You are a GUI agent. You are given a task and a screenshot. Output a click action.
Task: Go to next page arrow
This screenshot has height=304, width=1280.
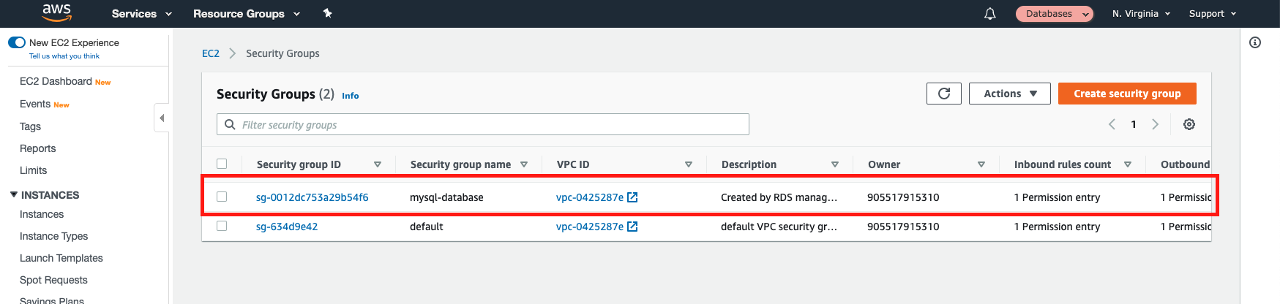click(x=1156, y=124)
